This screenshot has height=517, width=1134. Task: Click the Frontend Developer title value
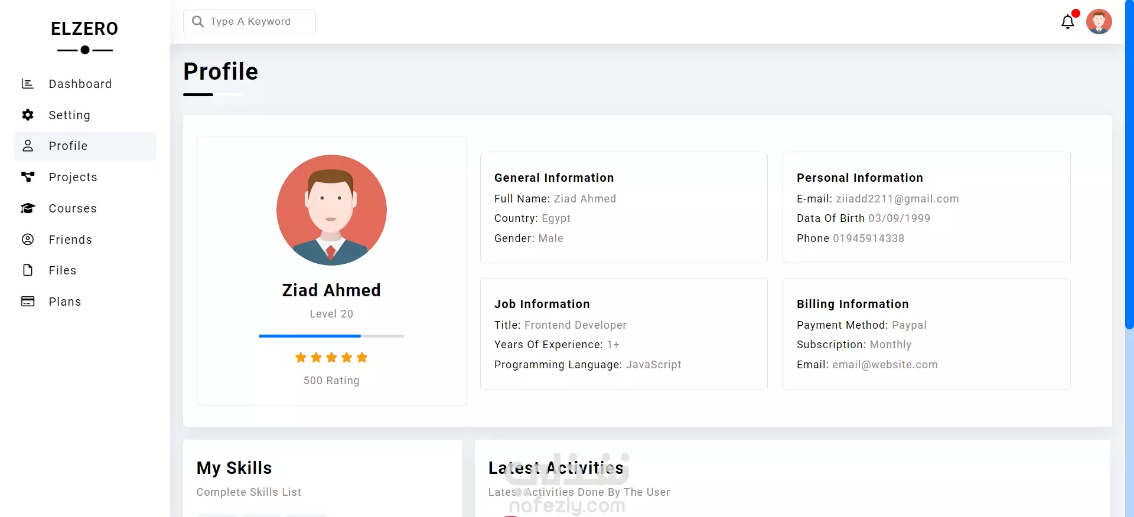click(575, 325)
